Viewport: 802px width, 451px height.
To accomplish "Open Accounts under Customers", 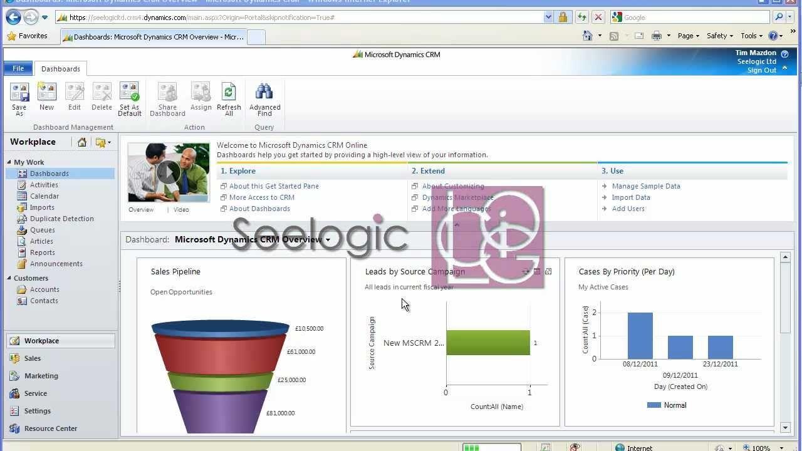I will coord(44,289).
